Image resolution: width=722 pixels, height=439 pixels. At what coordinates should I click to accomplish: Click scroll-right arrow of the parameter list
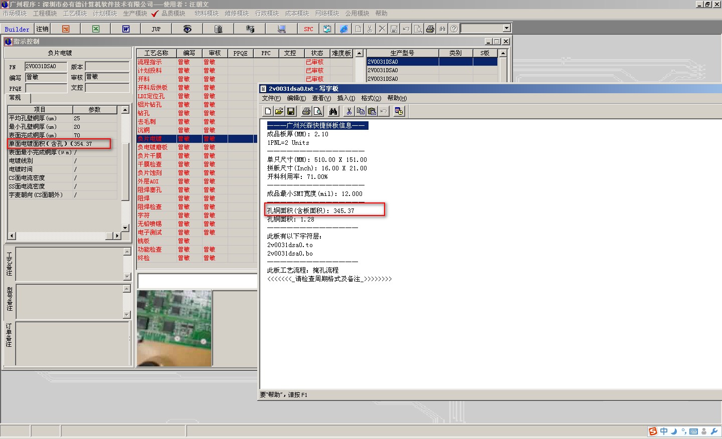(117, 236)
